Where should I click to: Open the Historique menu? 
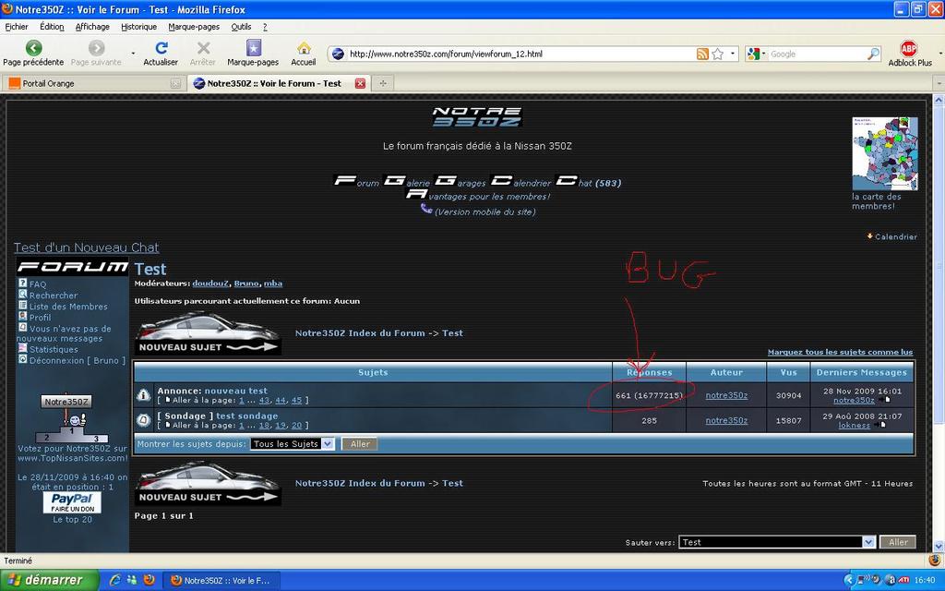tap(138, 27)
